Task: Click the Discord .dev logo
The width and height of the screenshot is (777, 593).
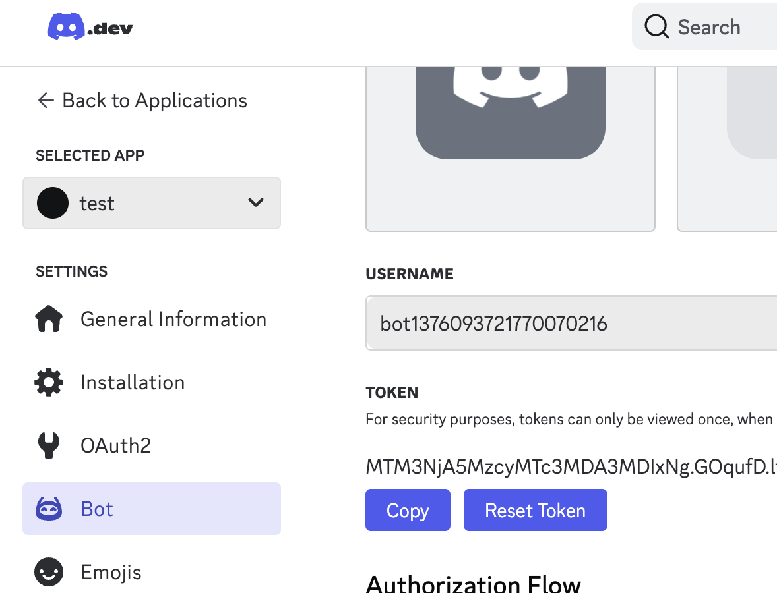Action: [x=90, y=28]
